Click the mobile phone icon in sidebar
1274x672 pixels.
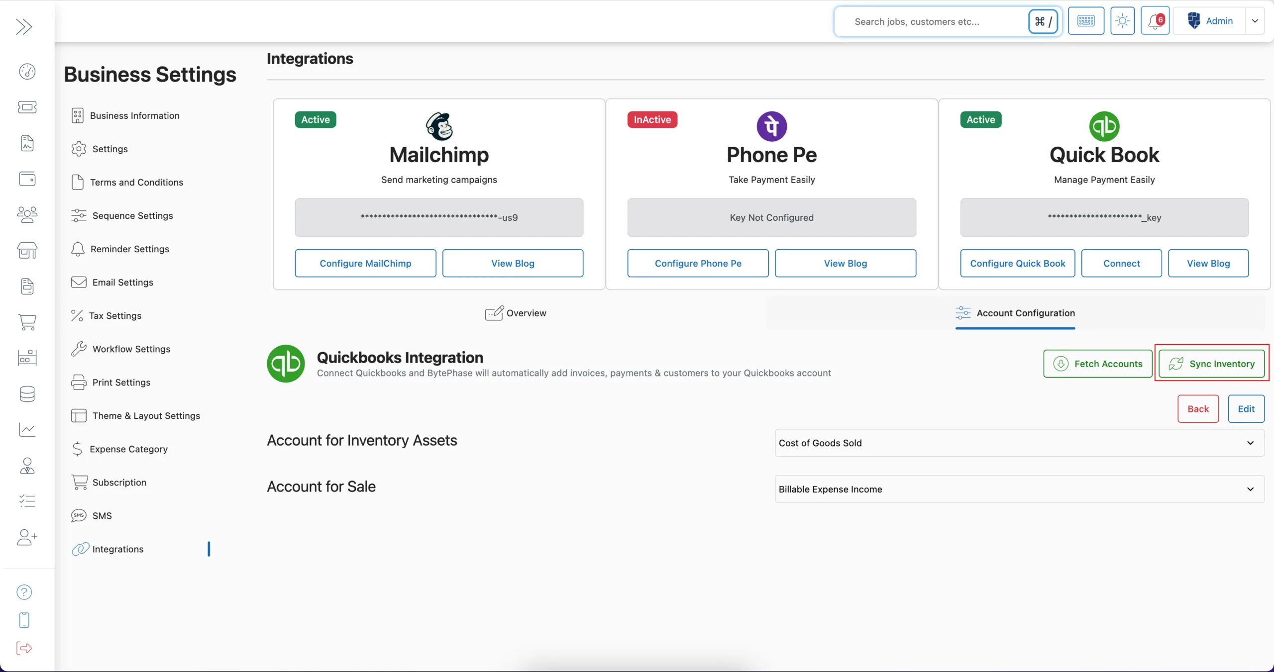pos(24,620)
